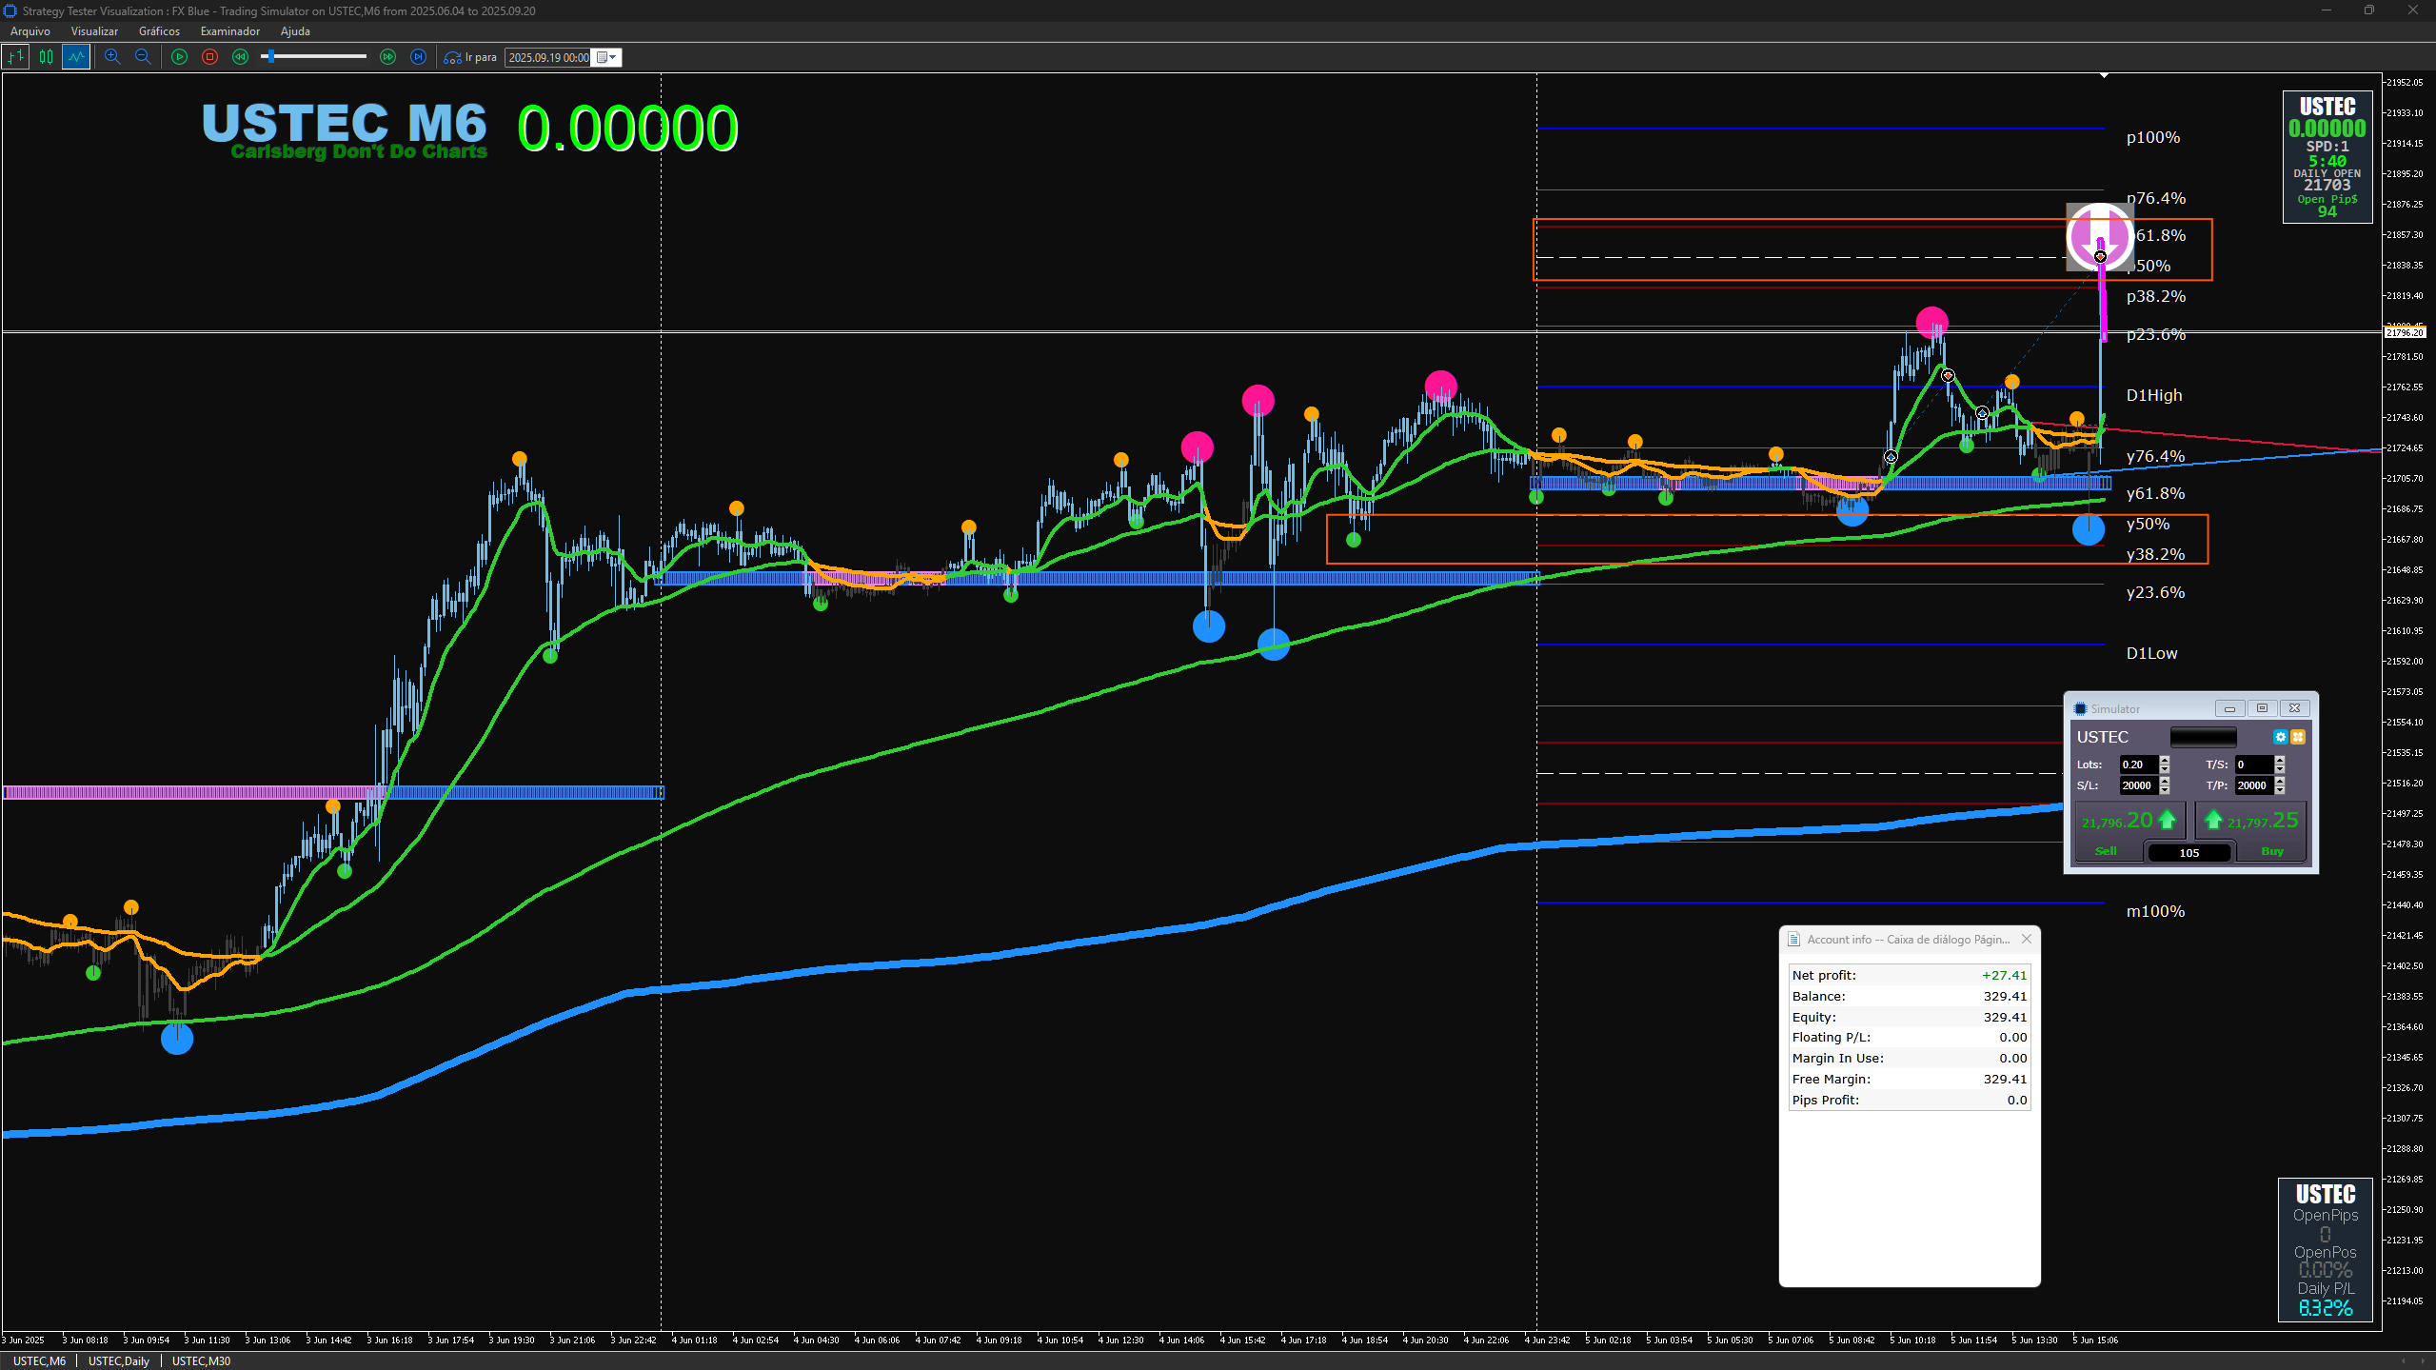Open the Examinador menu
2436x1370 pixels.
pos(229,31)
